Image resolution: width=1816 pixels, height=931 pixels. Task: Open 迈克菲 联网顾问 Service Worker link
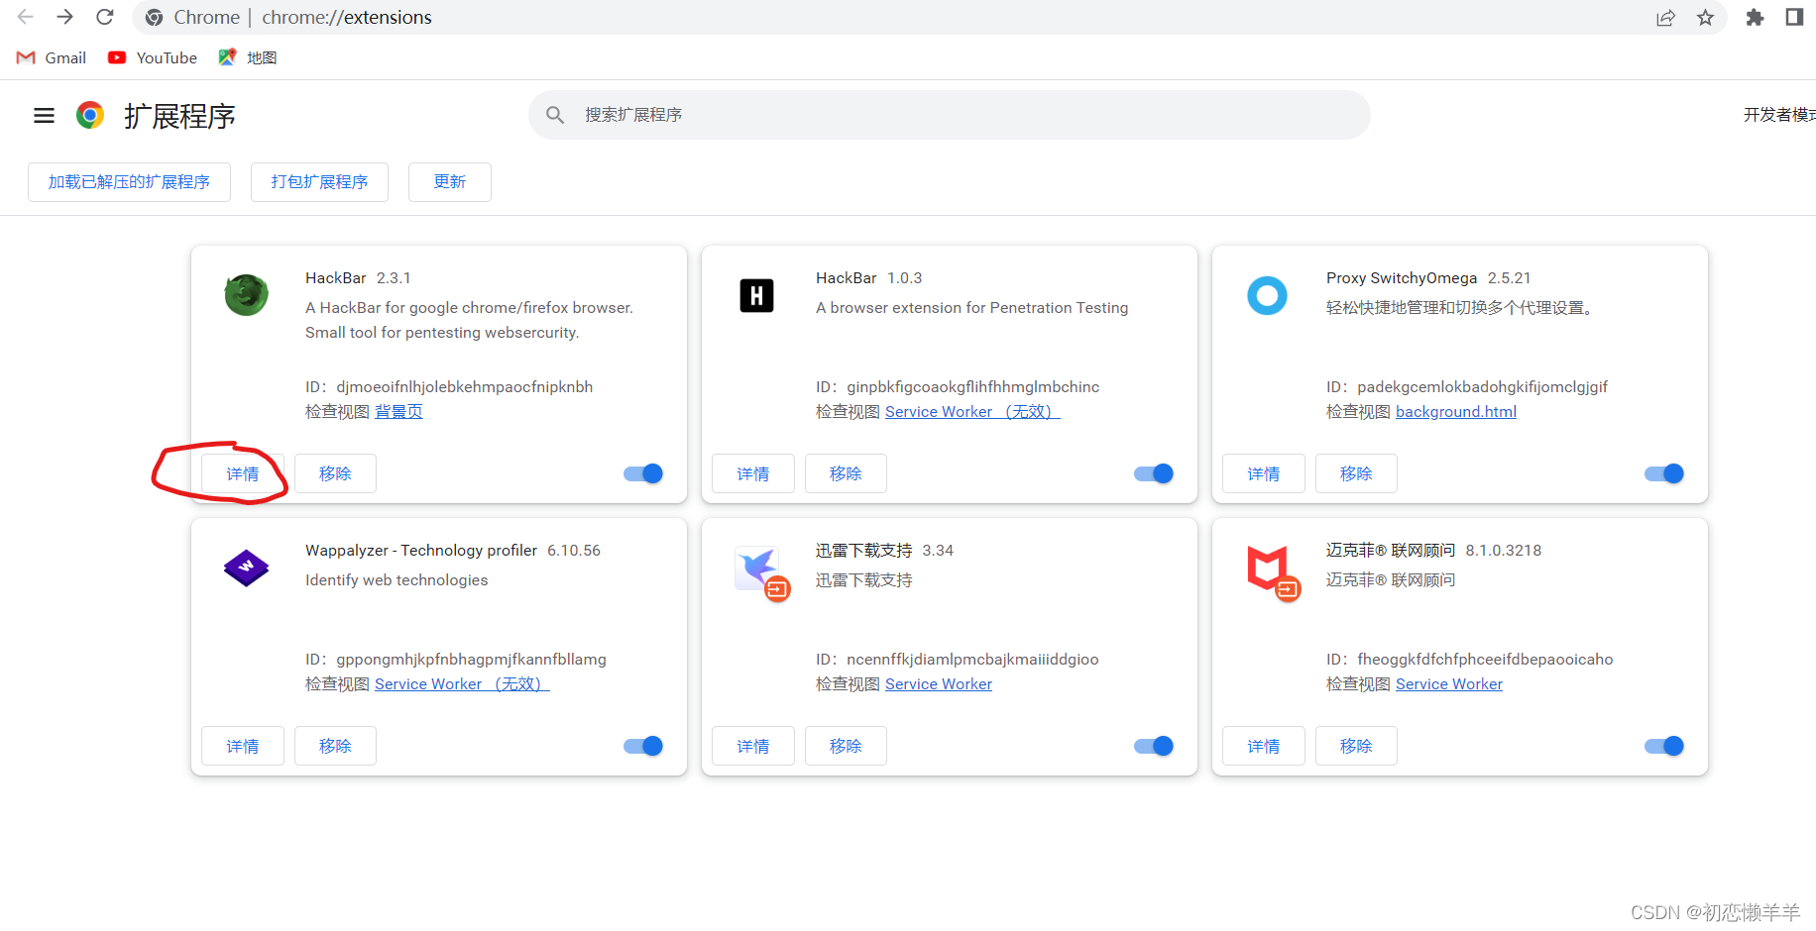coord(1449,684)
